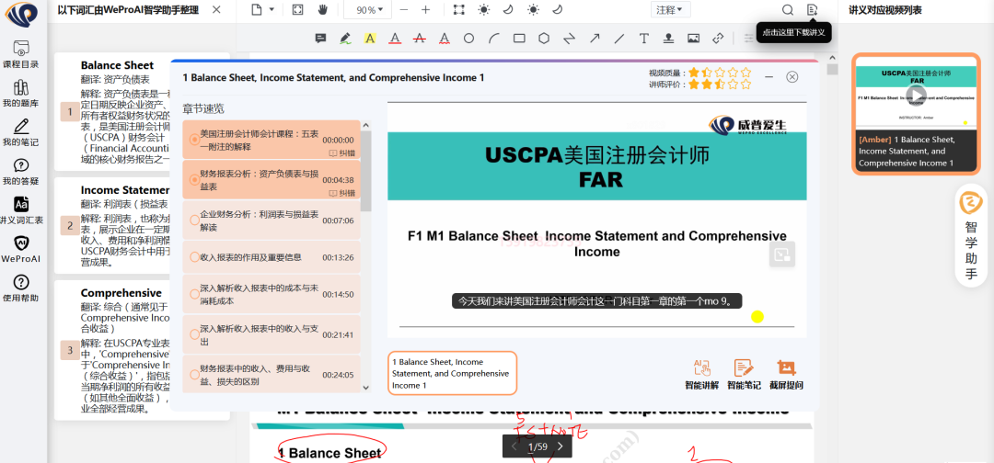Viewport: 994px width, 463px height.
Task: Select the arc drawing tool
Action: click(494, 39)
